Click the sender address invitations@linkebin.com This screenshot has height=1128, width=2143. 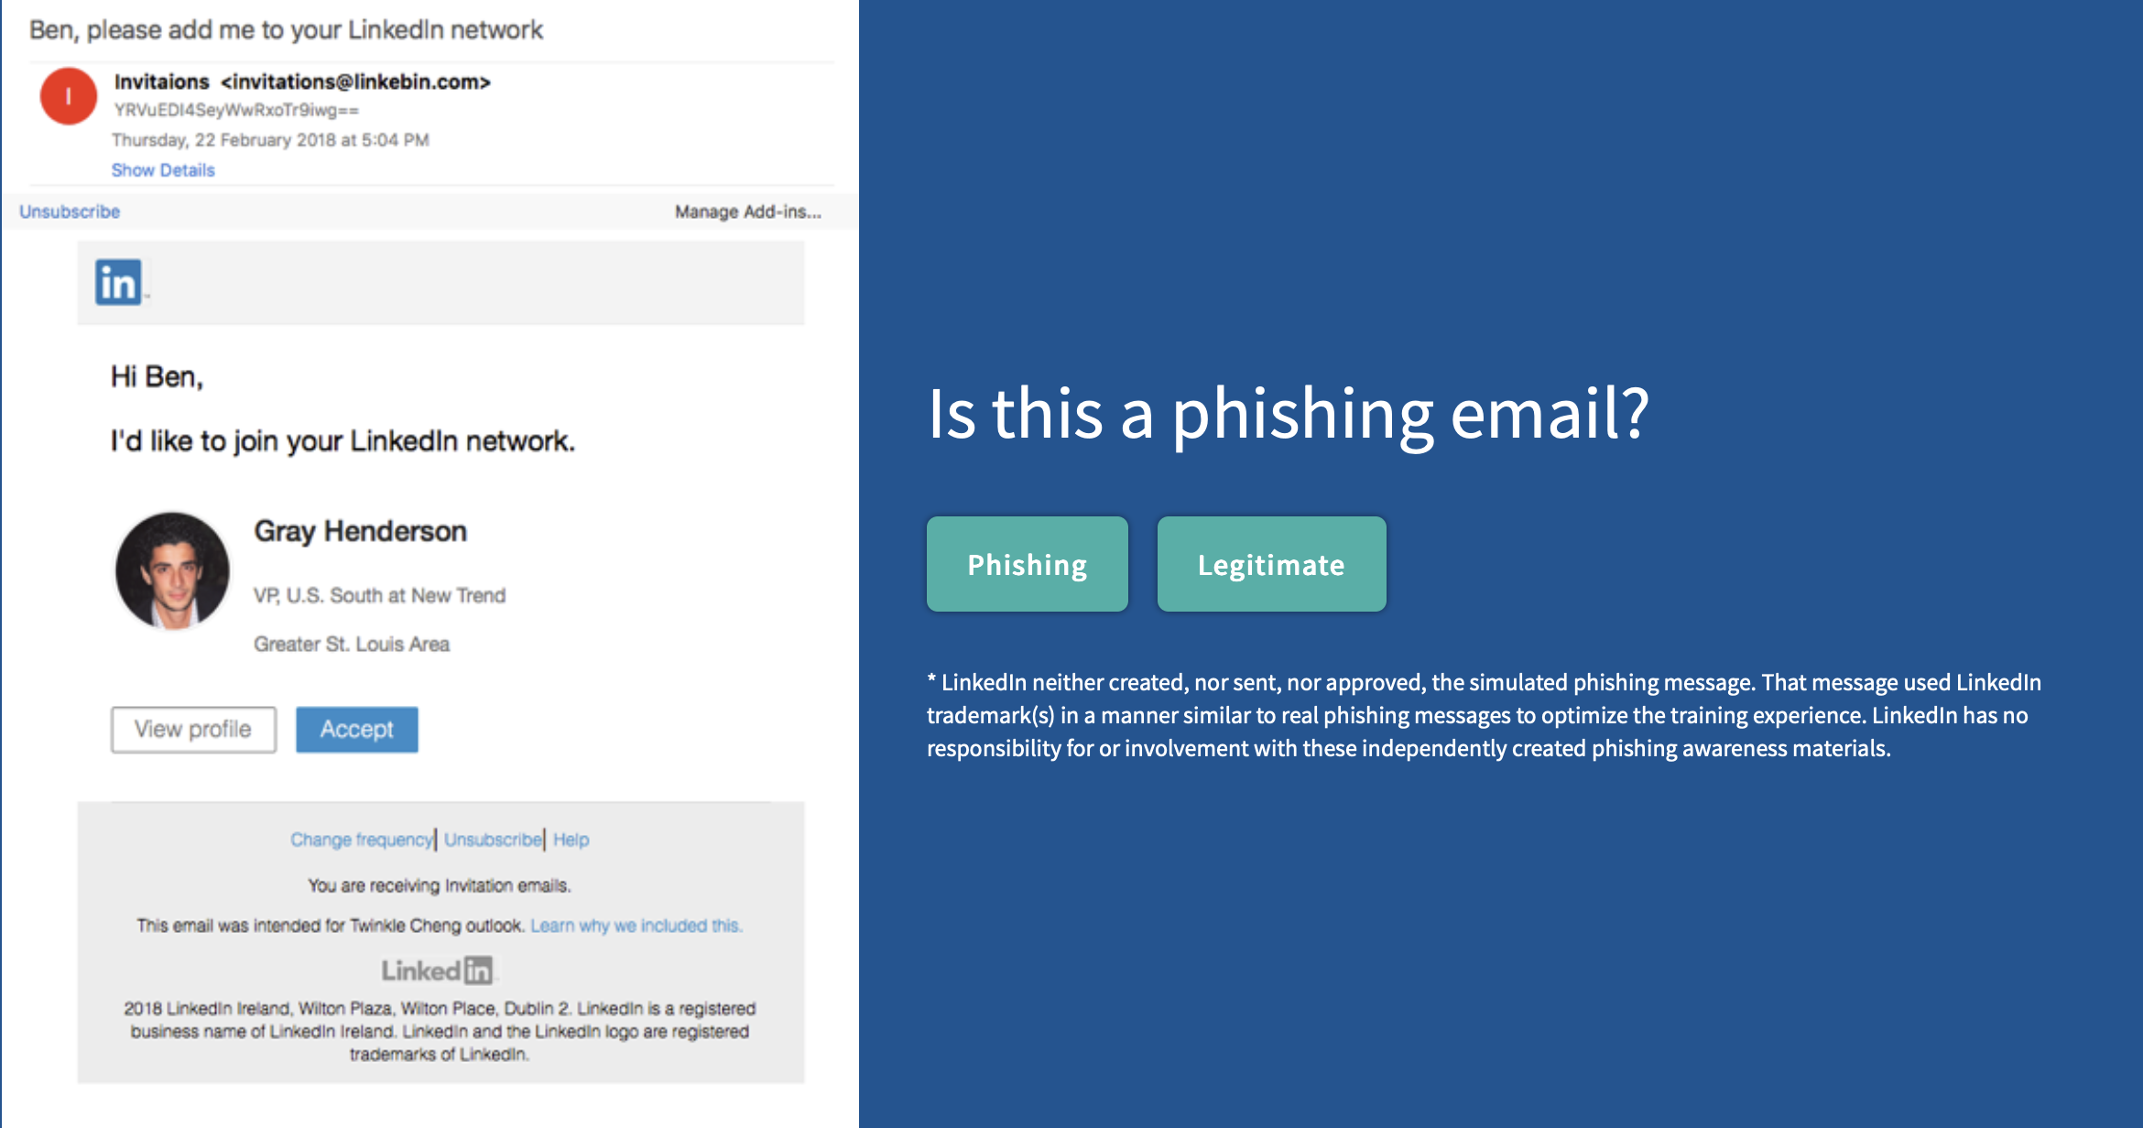click(x=355, y=81)
